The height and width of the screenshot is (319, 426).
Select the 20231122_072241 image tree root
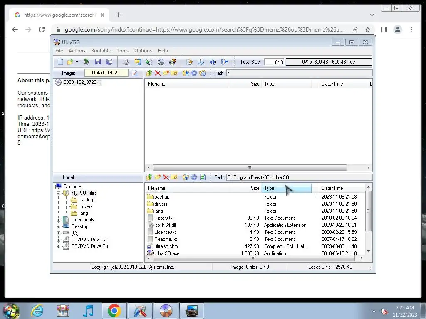82,82
